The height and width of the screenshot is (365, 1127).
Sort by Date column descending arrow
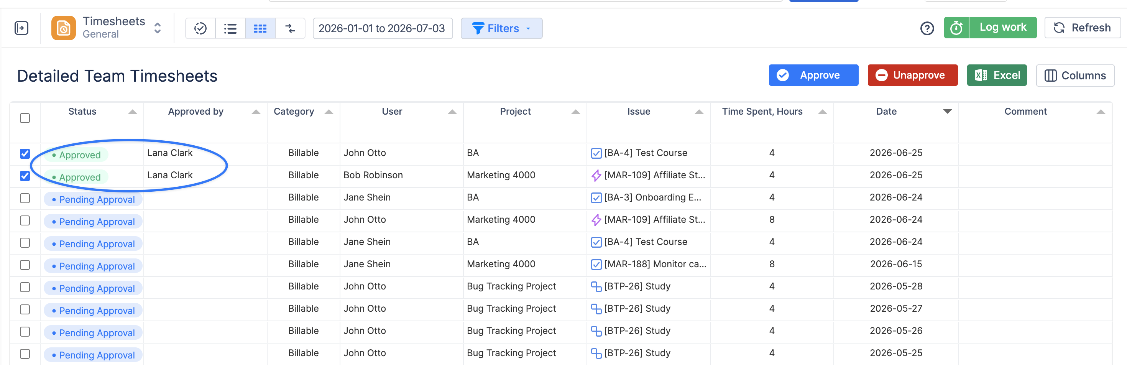click(x=947, y=112)
